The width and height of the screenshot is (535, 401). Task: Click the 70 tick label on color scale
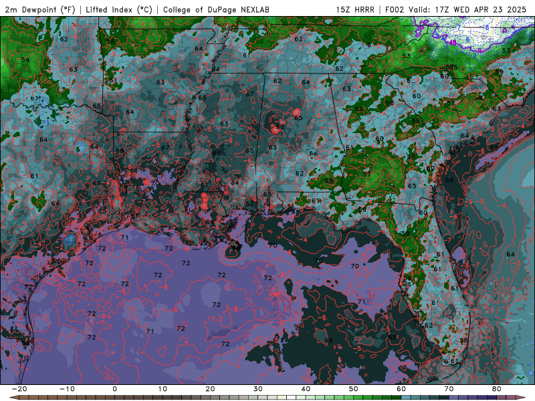pos(449,389)
